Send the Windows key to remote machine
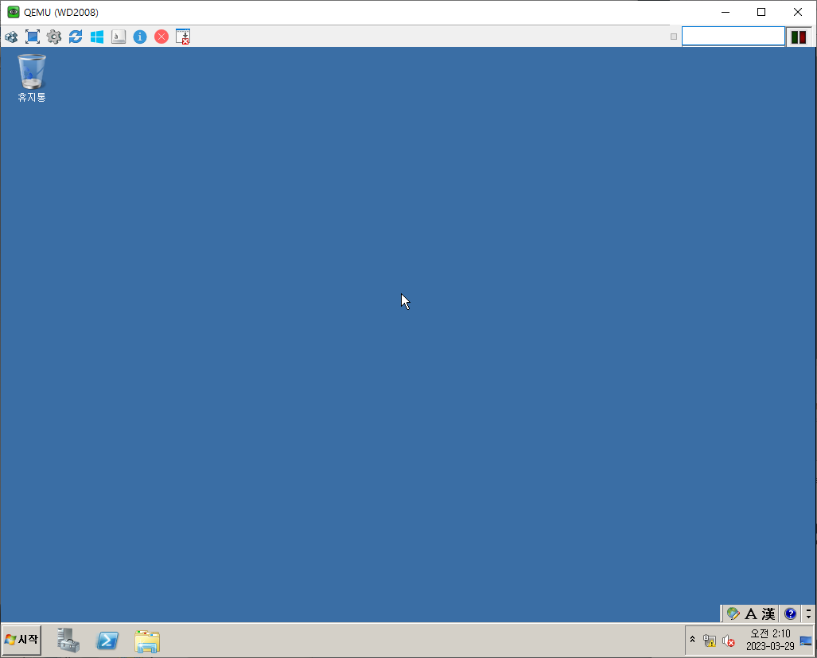This screenshot has height=658, width=817. point(97,37)
